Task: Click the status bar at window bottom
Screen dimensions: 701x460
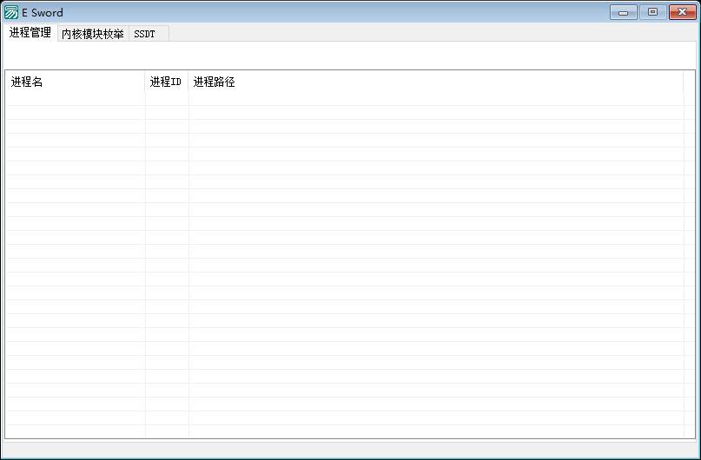Action: 350,448
